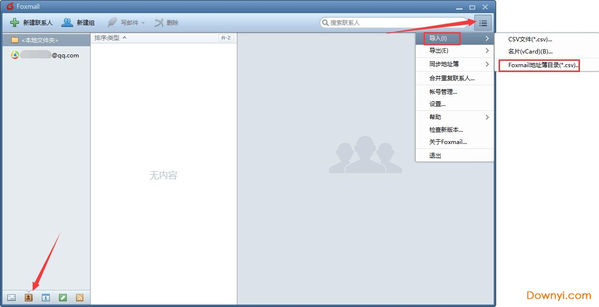This screenshot has height=307, width=599.
Task: Open the Calendar icon in bottom bar
Action: [46, 297]
